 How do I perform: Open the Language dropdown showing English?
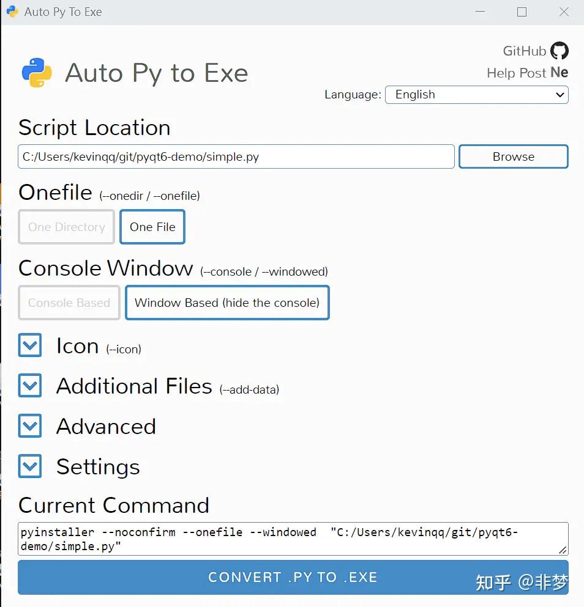click(477, 95)
